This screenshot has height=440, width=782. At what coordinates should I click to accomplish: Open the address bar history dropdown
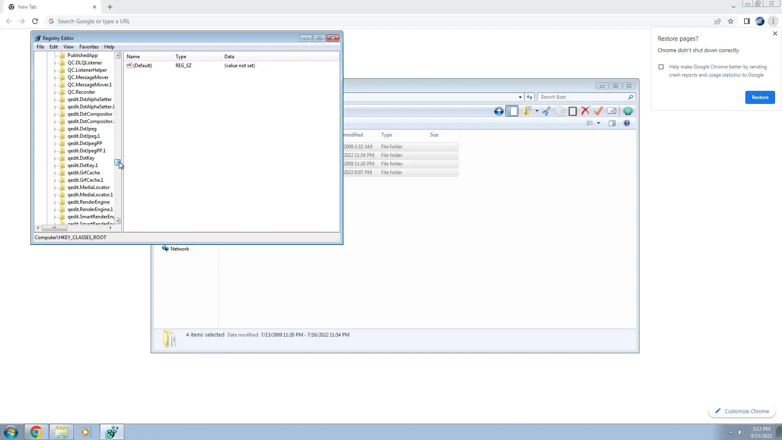tap(520, 97)
